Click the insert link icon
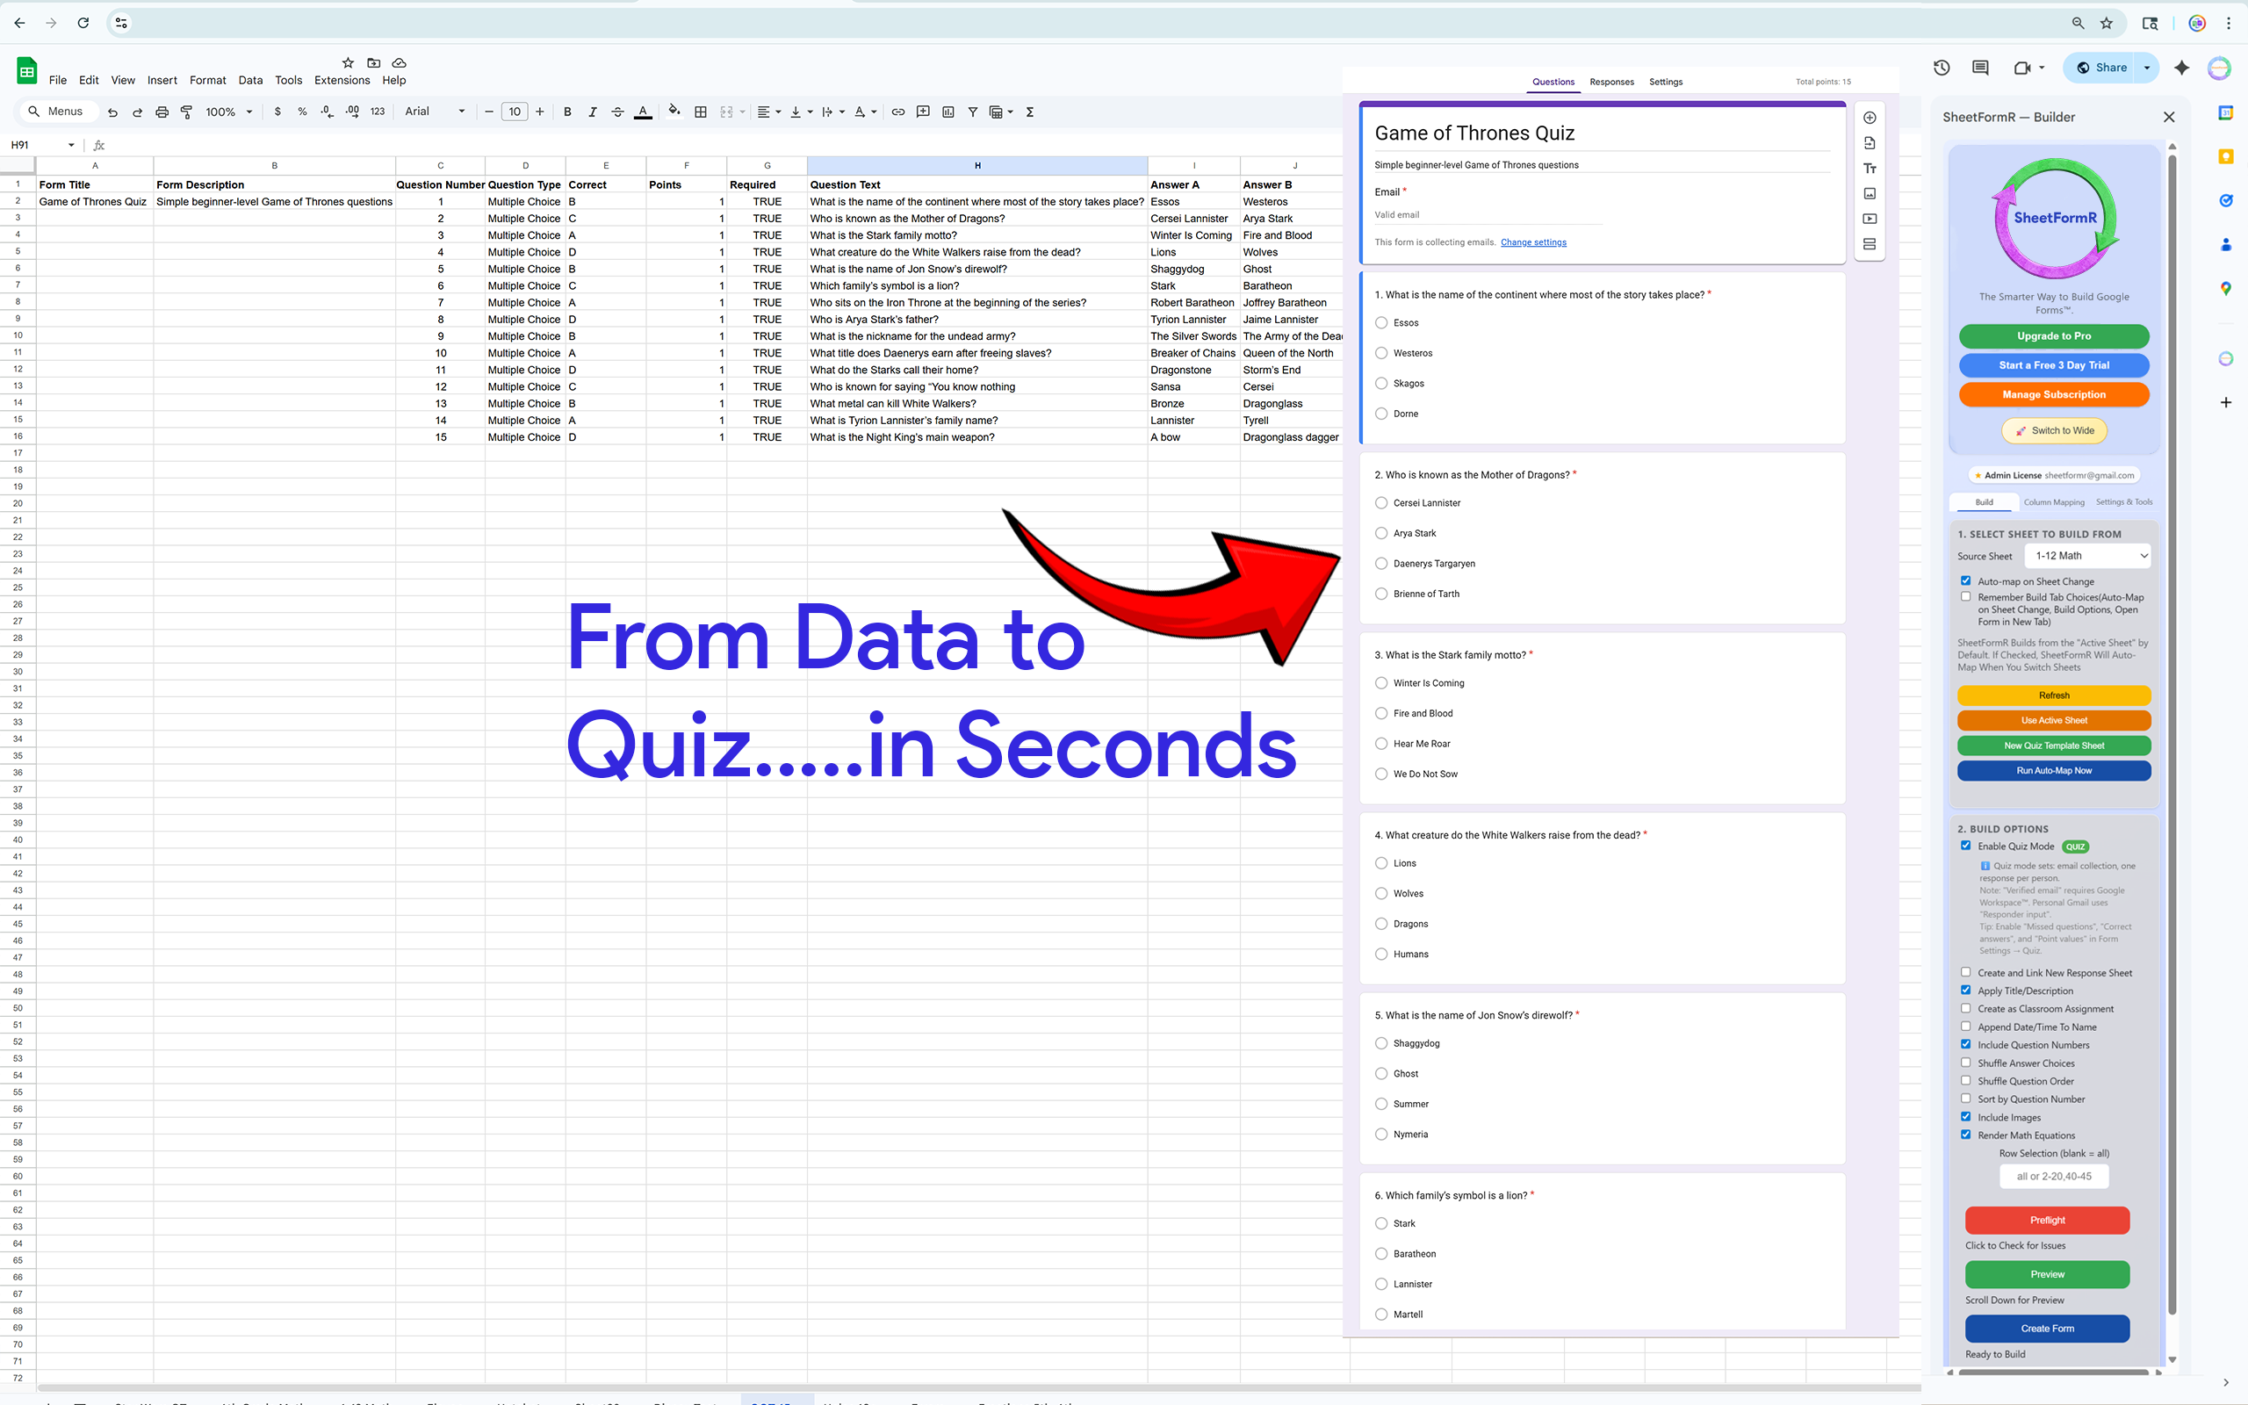The height and width of the screenshot is (1405, 2248). tap(897, 112)
